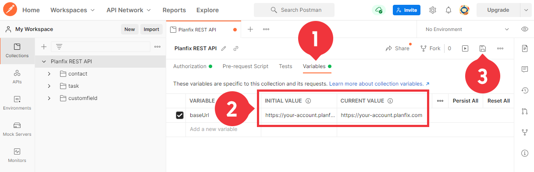Image resolution: width=534 pixels, height=172 pixels.
Task: Open notifications bell icon
Action: click(449, 10)
